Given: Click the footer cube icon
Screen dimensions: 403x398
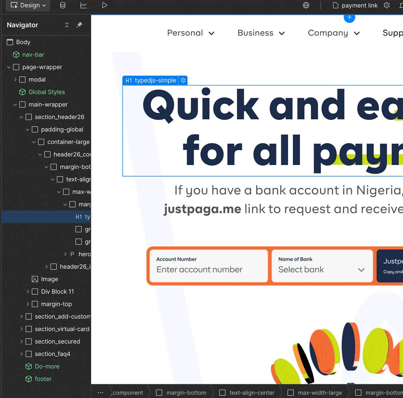Looking at the screenshot, I should (x=28, y=379).
